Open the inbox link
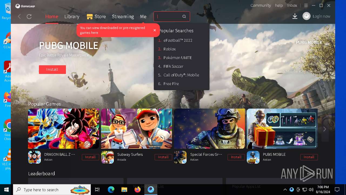The height and width of the screenshot is (195, 346). click(x=292, y=5)
